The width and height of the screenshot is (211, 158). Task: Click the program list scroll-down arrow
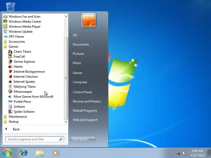[x=66, y=122]
